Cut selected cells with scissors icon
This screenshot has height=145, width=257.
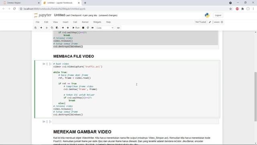(x=47, y=28)
